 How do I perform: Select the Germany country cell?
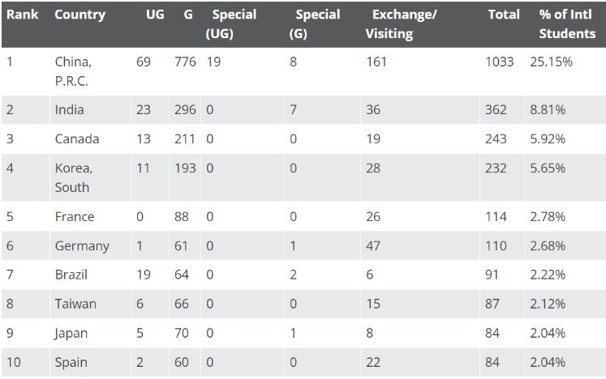82,246
